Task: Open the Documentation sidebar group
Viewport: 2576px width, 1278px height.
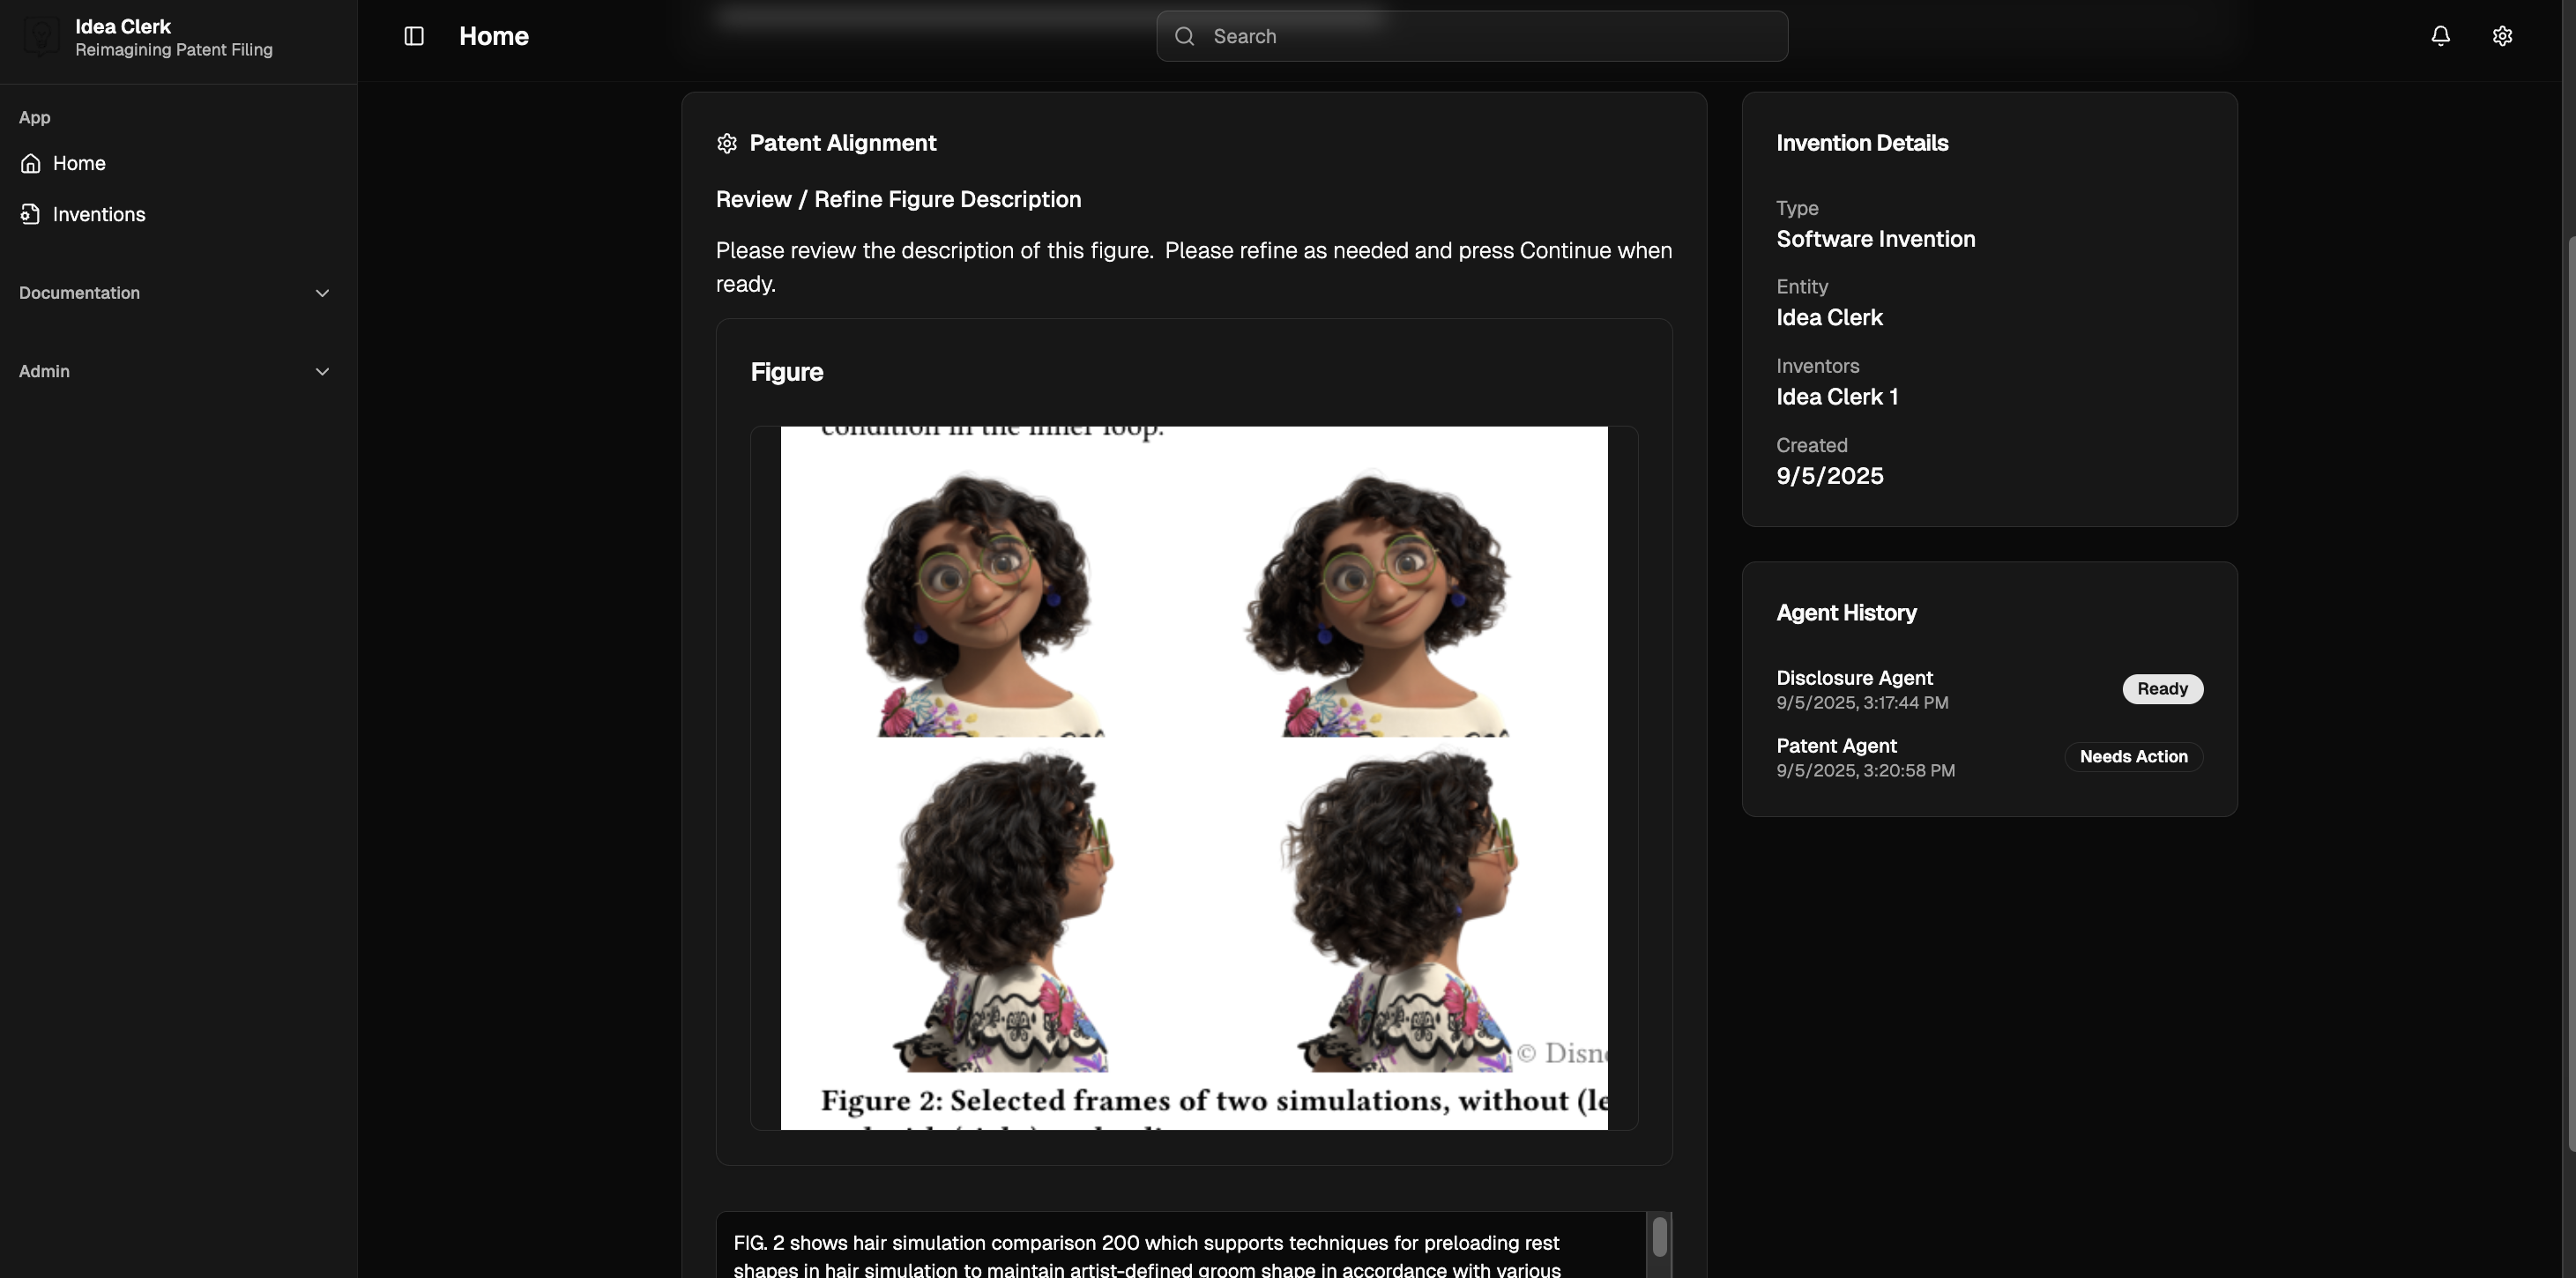Action: [175, 293]
